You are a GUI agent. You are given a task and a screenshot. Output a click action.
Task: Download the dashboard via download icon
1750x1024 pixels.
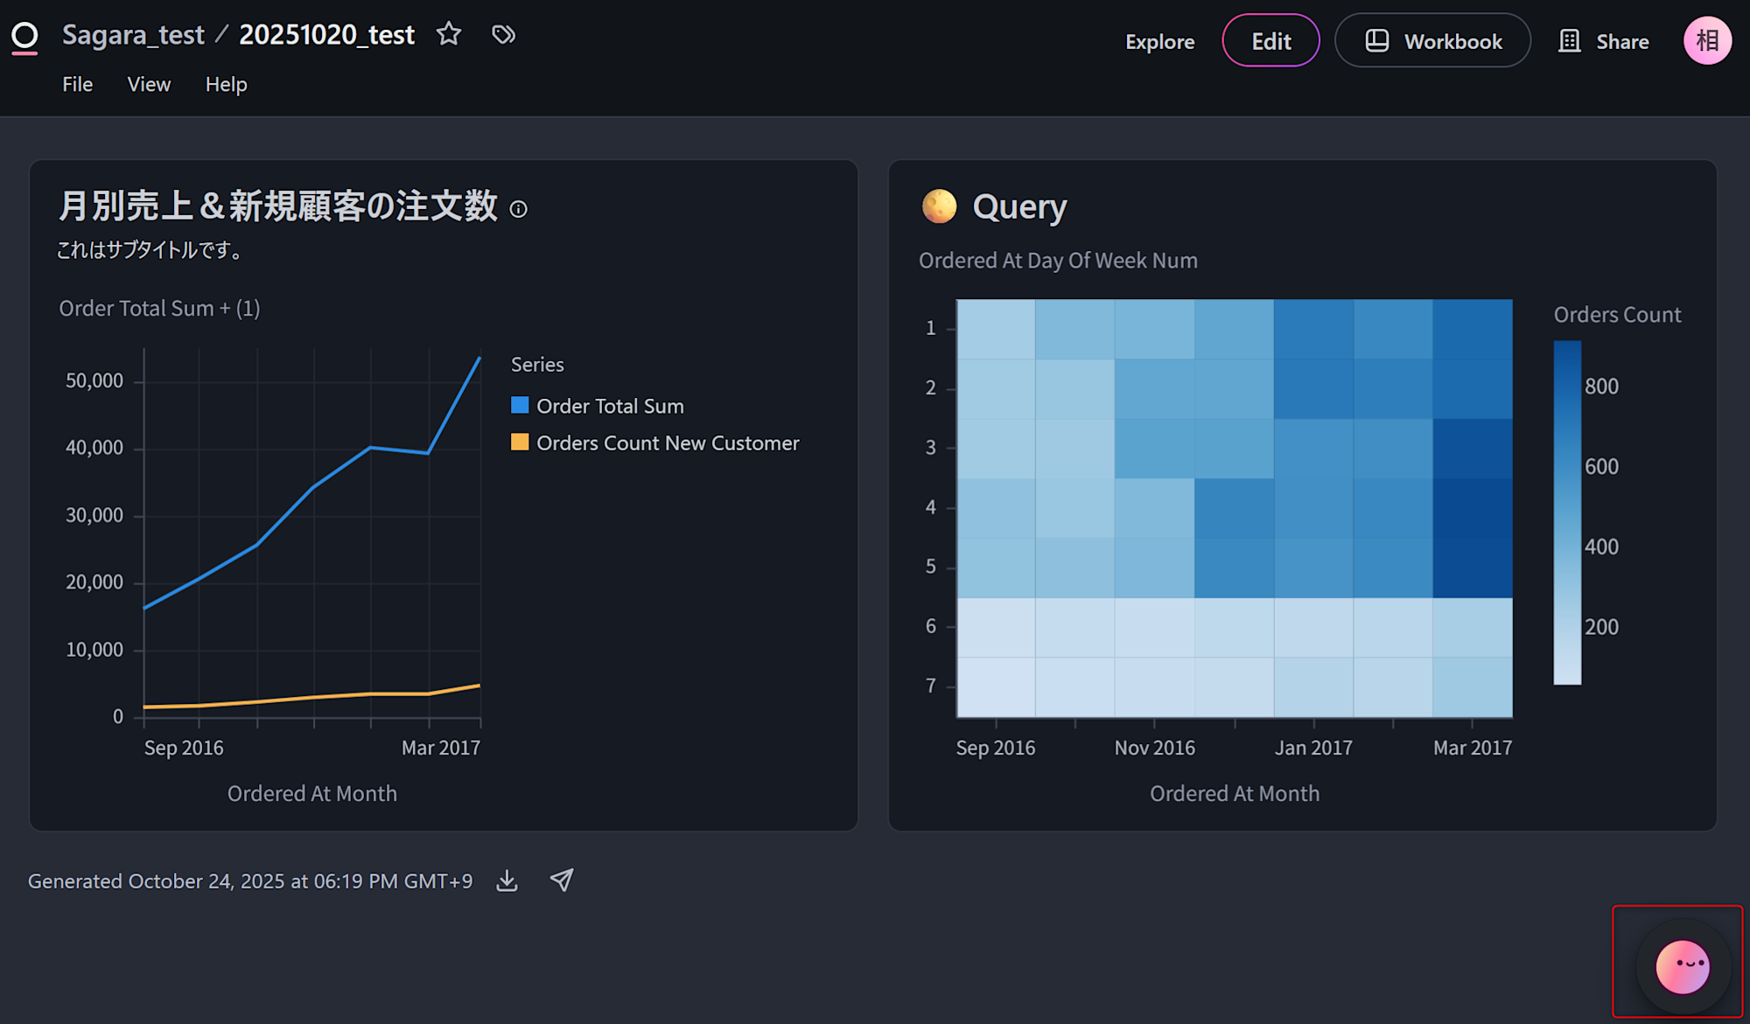coord(507,881)
